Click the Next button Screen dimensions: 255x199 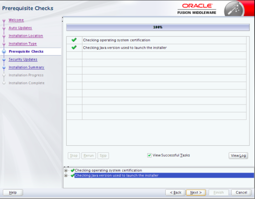[x=196, y=193]
